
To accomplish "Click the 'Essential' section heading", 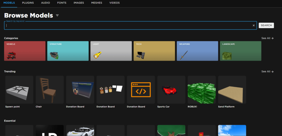I will 10,121.
